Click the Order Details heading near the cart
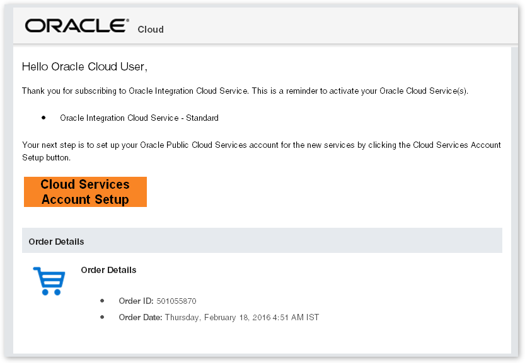Viewport: 525px width, 363px height. click(x=108, y=270)
